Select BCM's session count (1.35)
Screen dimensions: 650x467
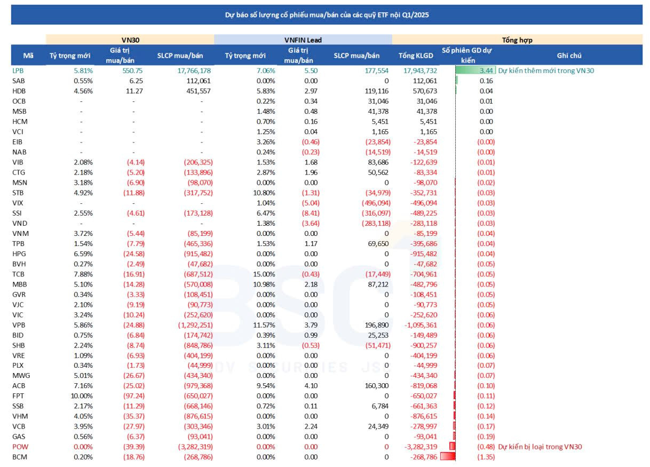tap(485, 456)
